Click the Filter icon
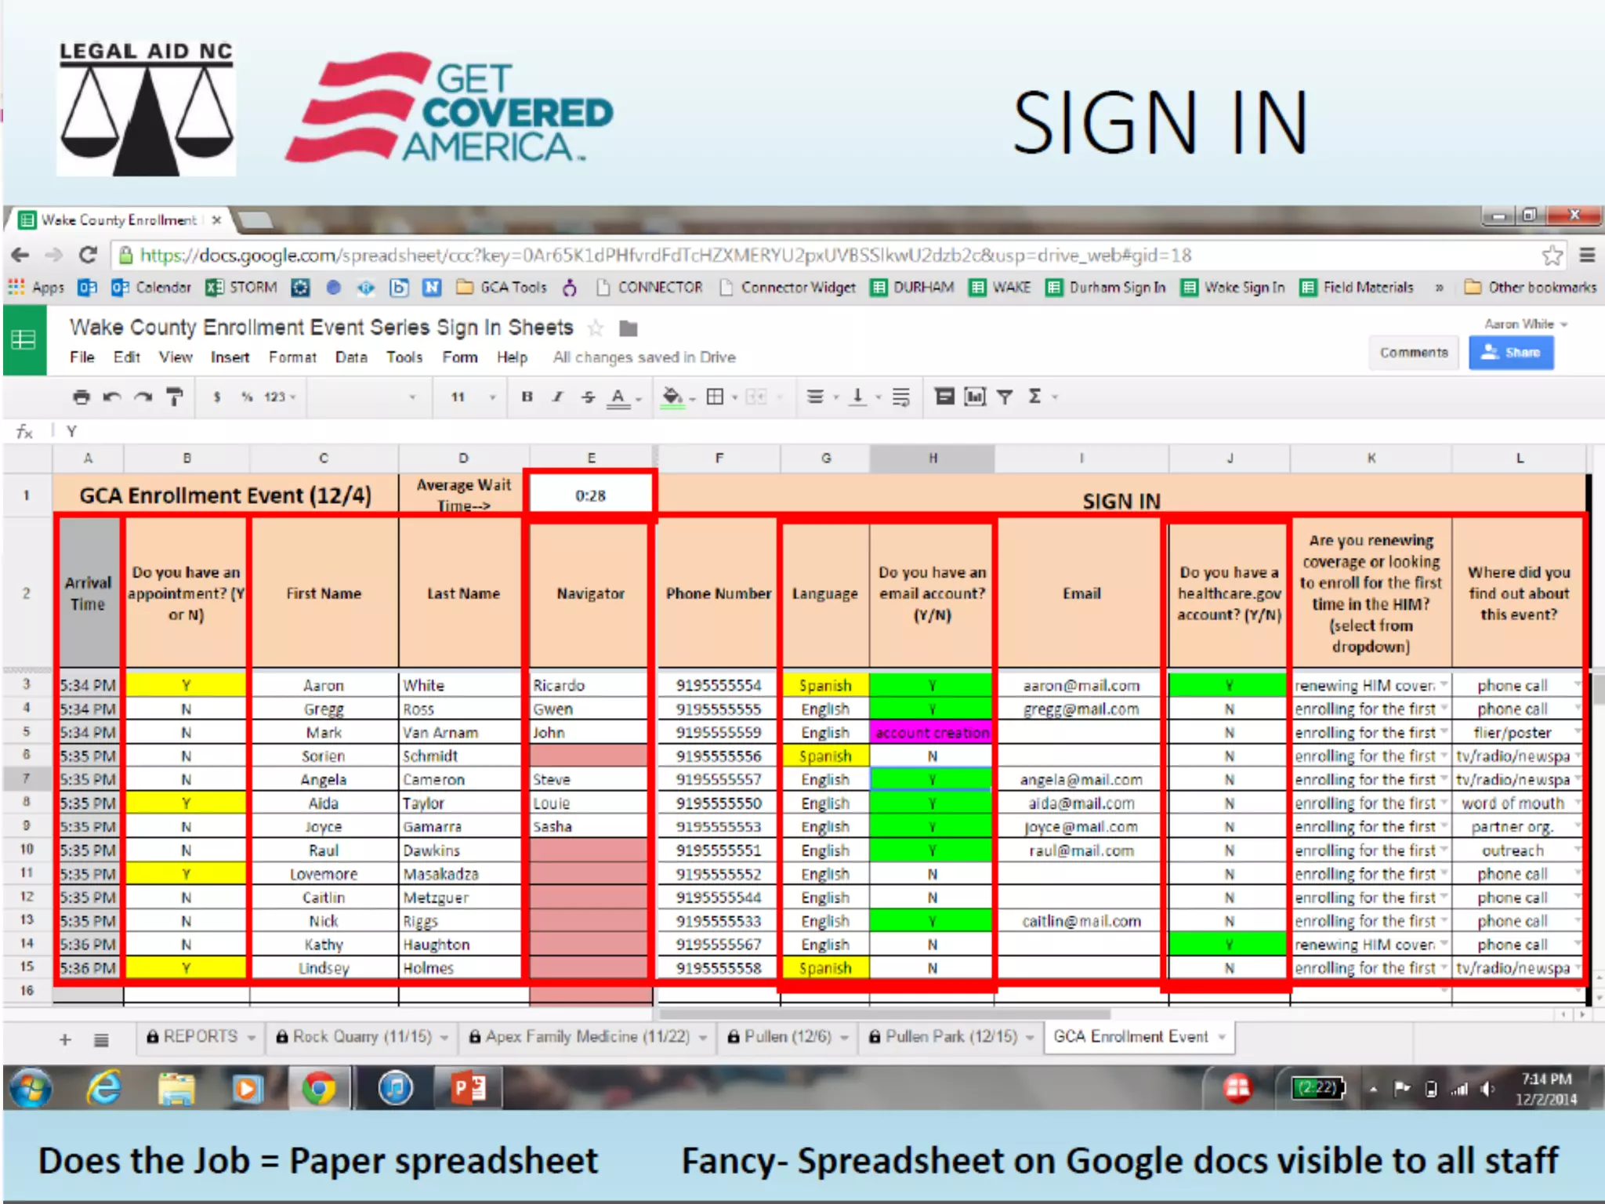 pos(1004,397)
